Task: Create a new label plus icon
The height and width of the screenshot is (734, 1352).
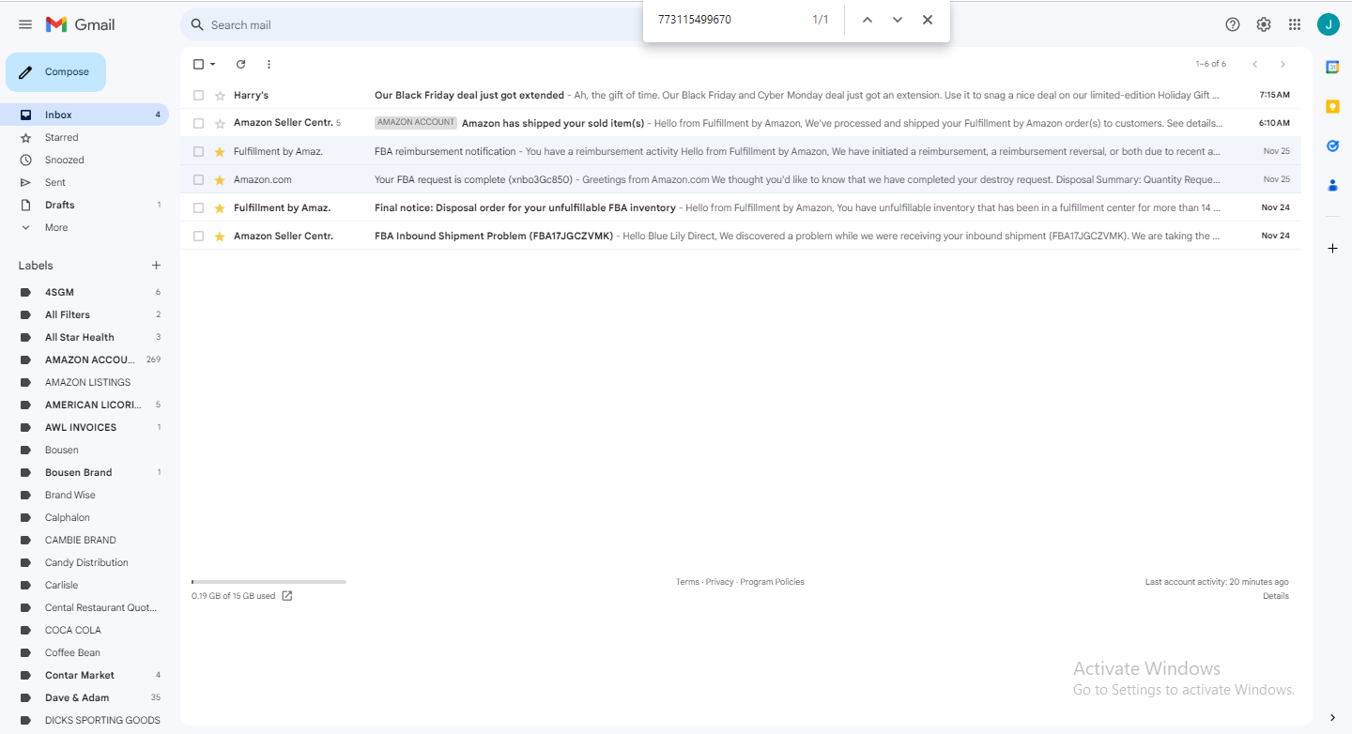Action: pyautogui.click(x=156, y=266)
